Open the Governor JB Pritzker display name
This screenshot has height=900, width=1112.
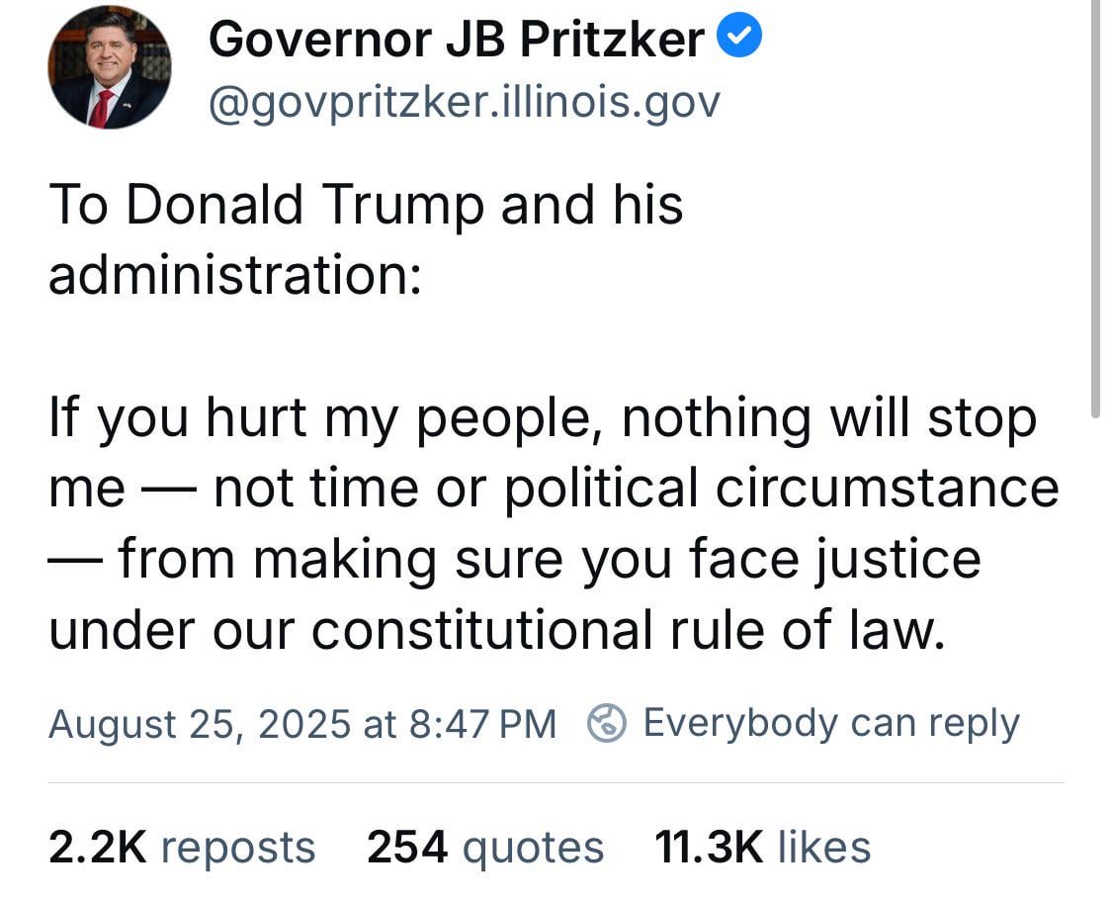tap(456, 39)
